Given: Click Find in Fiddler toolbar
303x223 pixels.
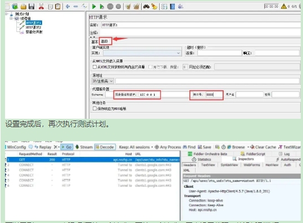Looking at the screenshot, I should (x=189, y=147).
